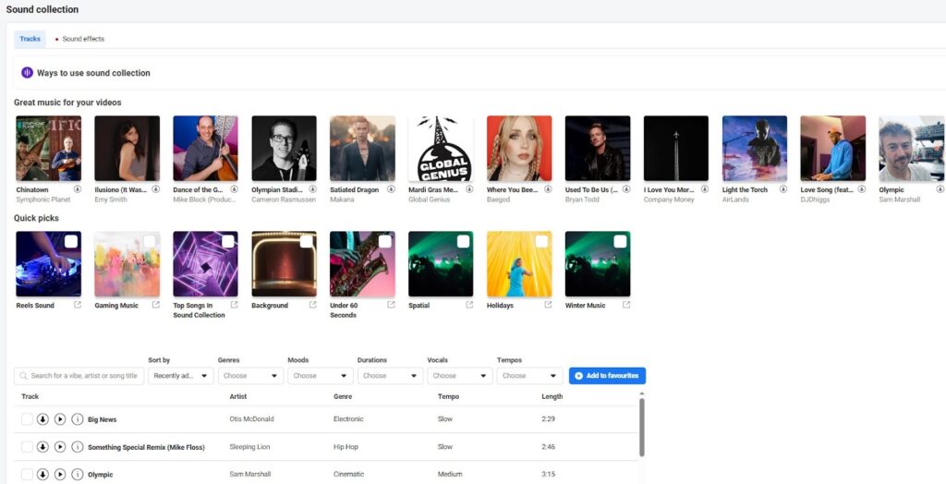Select the Tracks tab
The image size is (946, 484).
coord(30,39)
